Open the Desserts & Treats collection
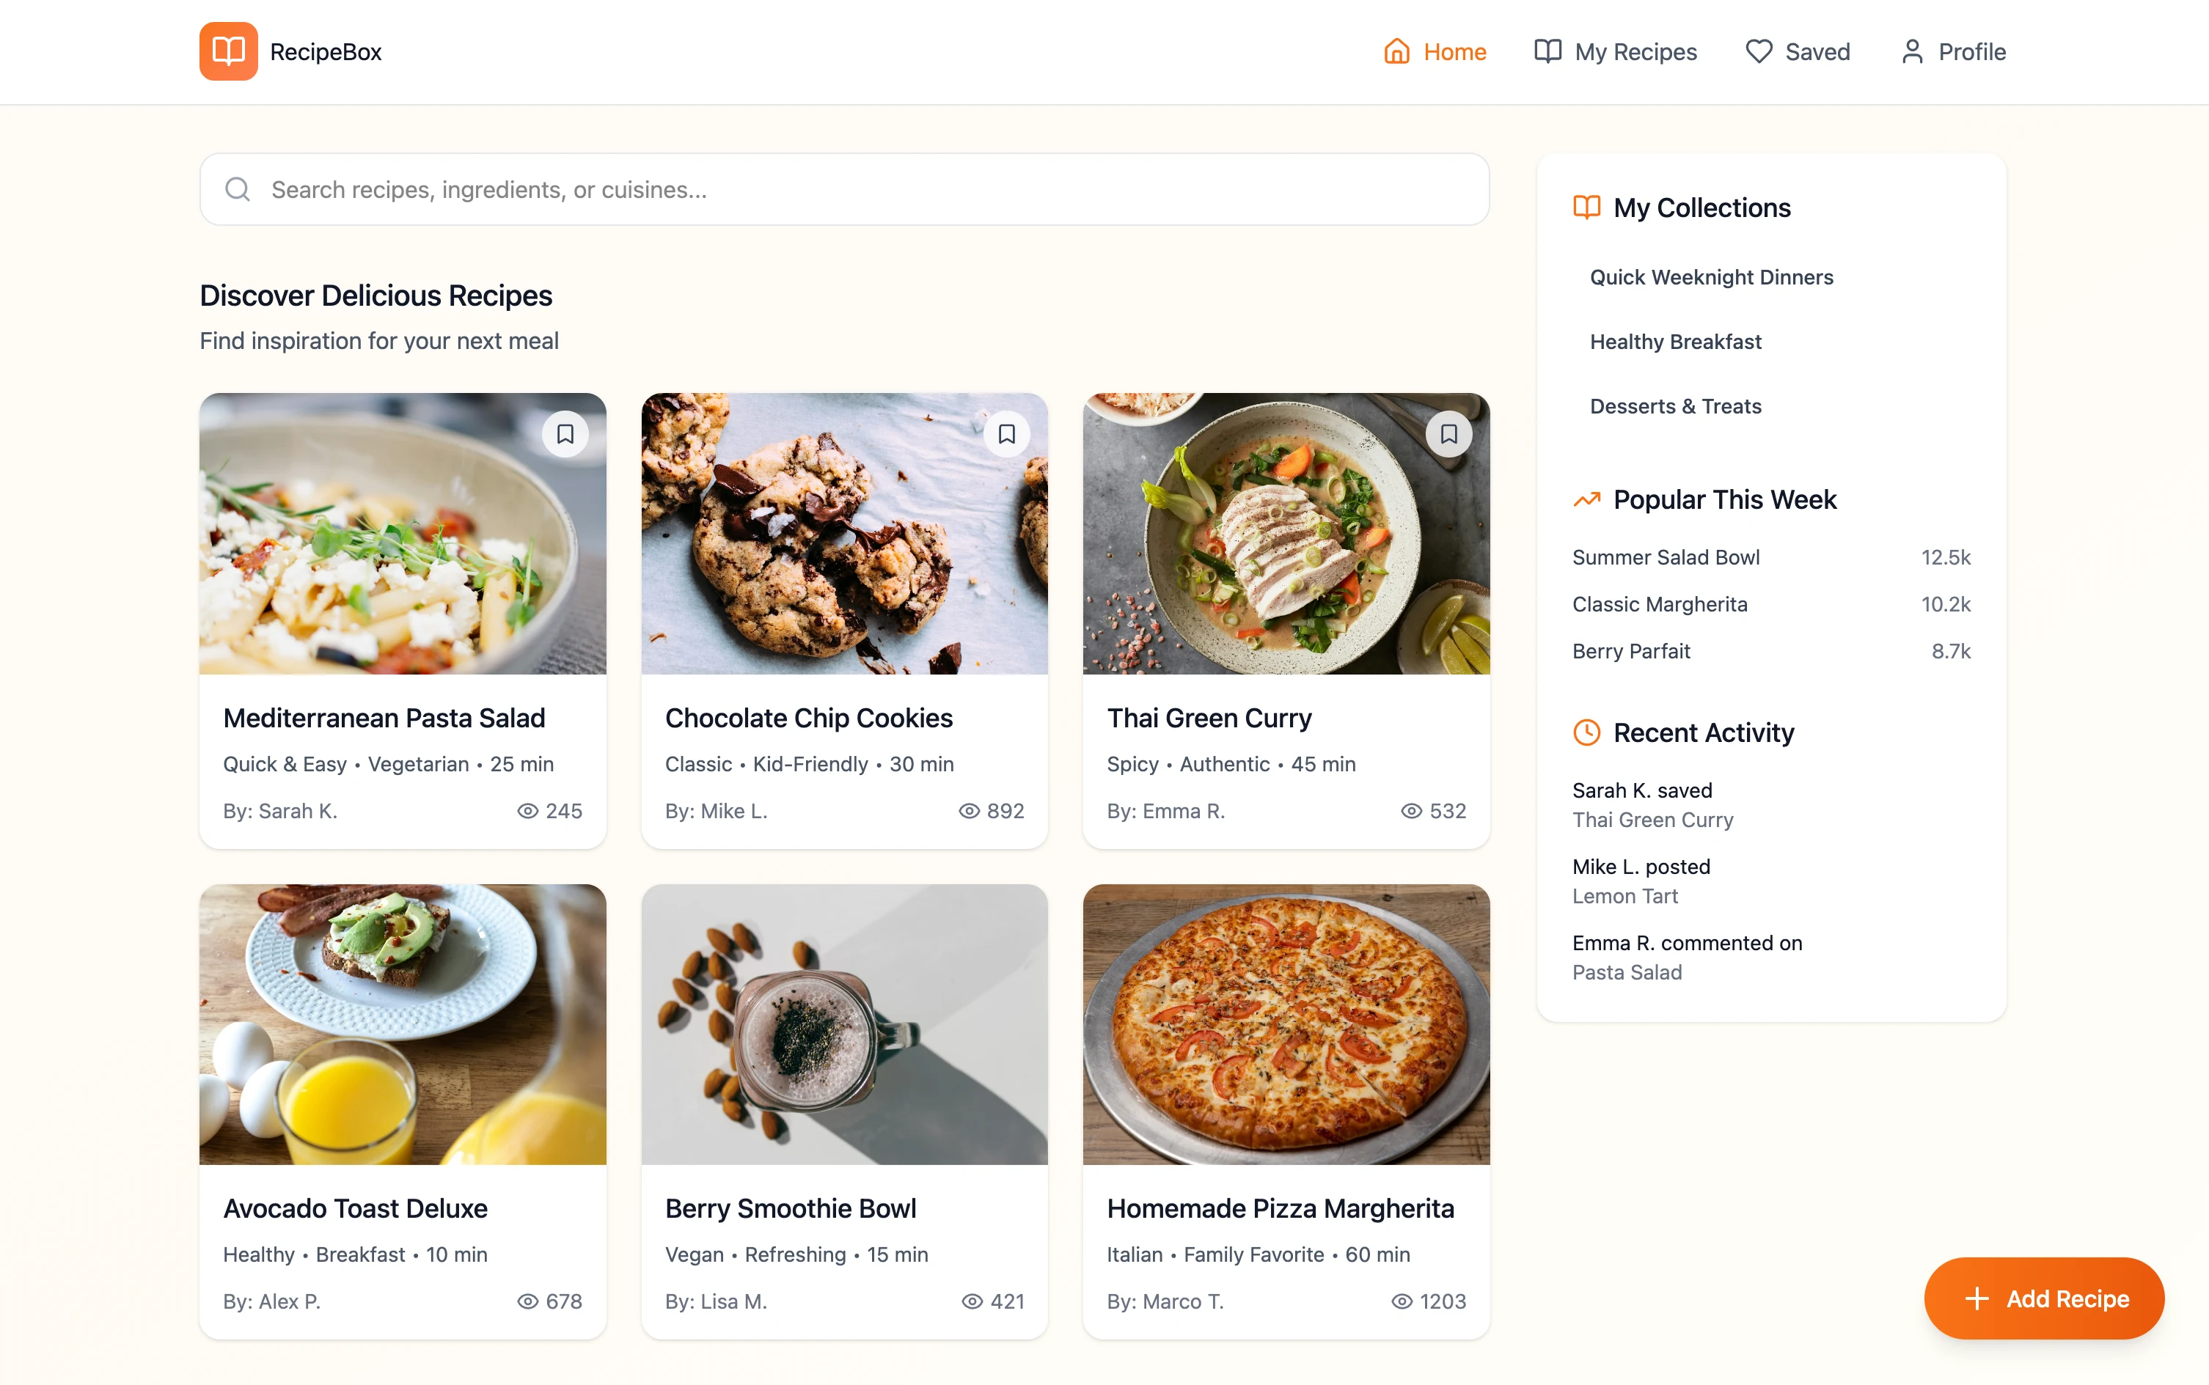 1675,407
